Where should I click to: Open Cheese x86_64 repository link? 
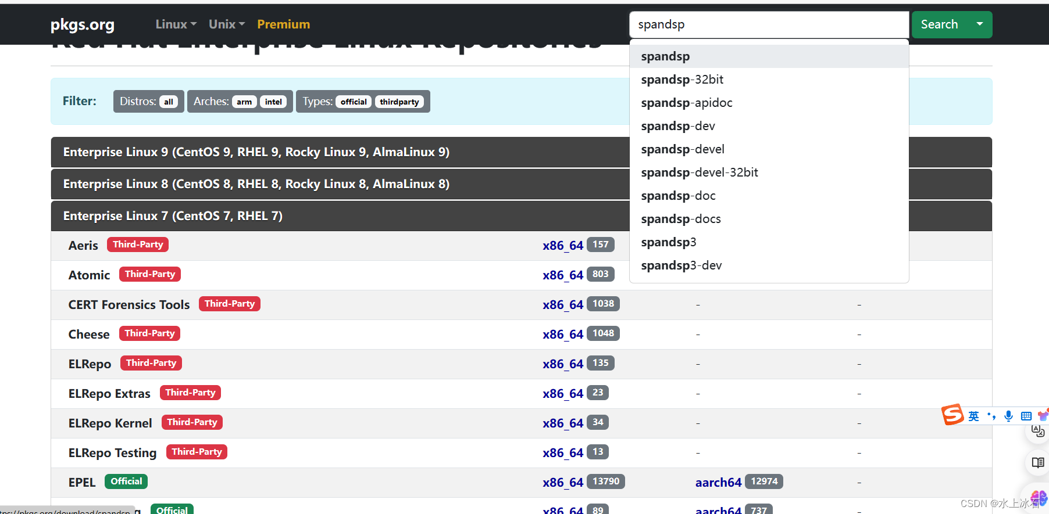[x=563, y=334]
